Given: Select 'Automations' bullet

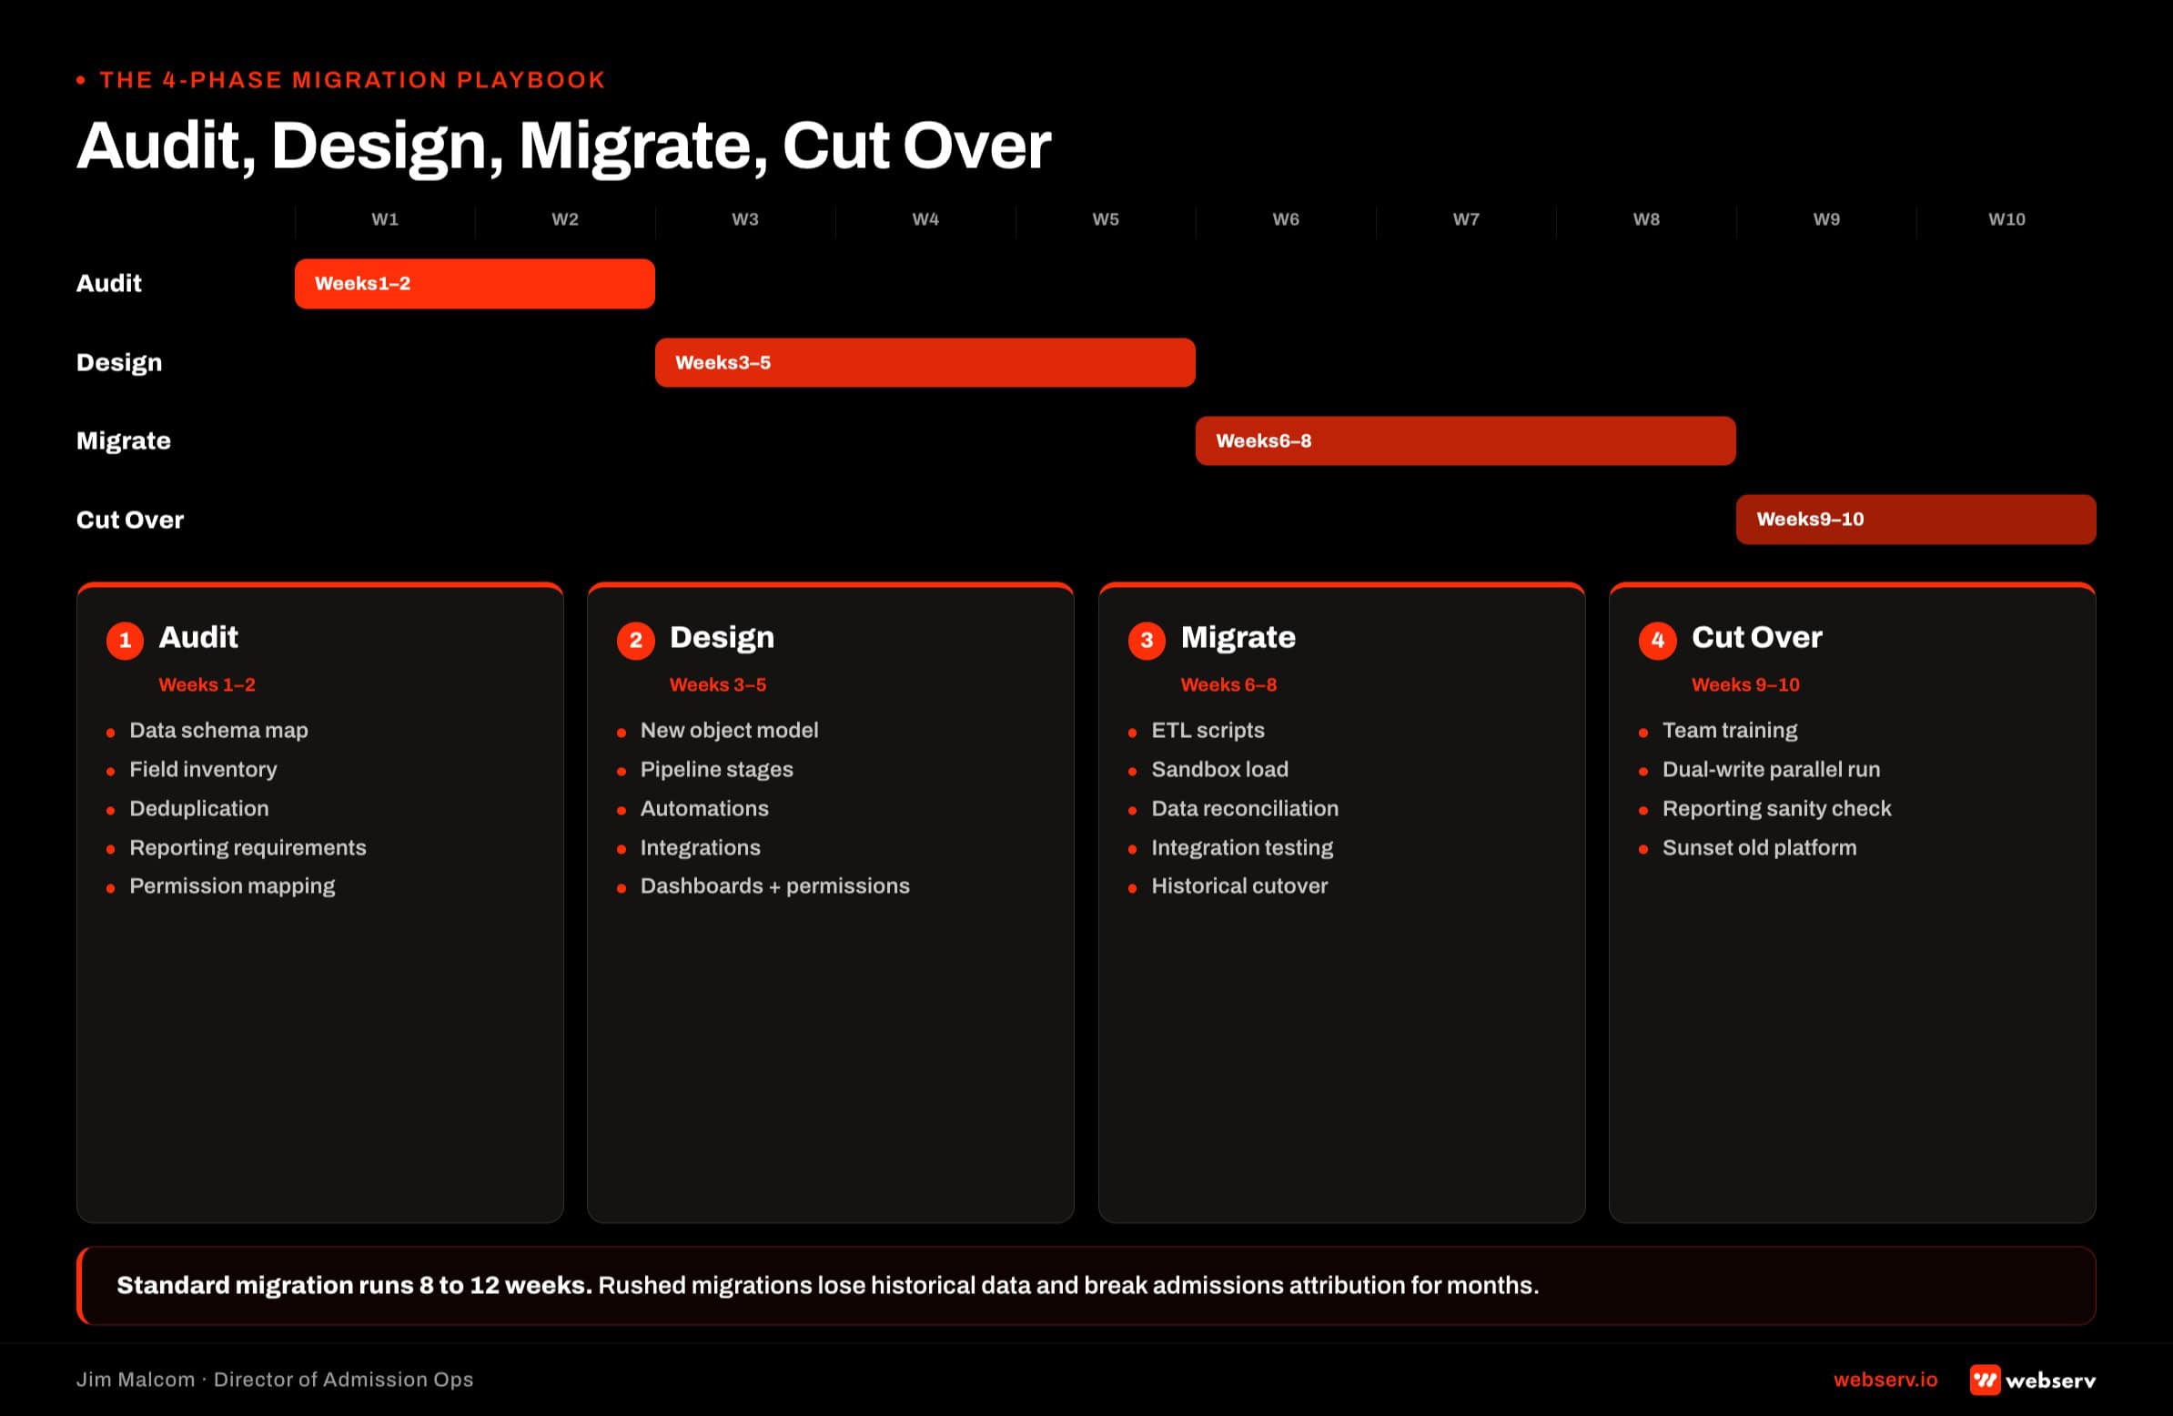Looking at the screenshot, I should click(704, 809).
